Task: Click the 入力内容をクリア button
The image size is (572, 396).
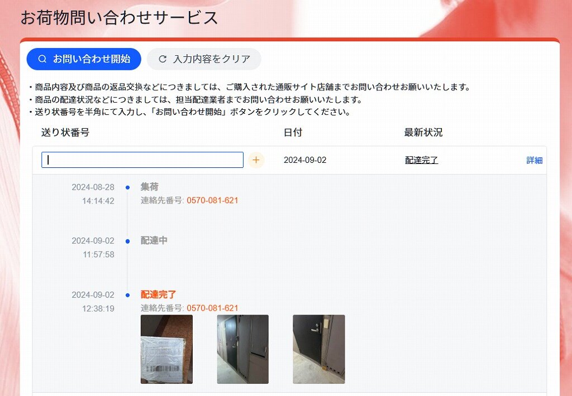Action: [x=204, y=59]
